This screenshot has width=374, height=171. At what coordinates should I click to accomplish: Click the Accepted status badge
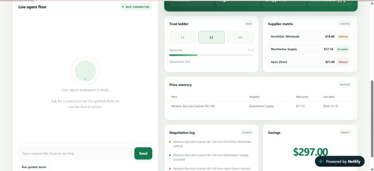(343, 49)
